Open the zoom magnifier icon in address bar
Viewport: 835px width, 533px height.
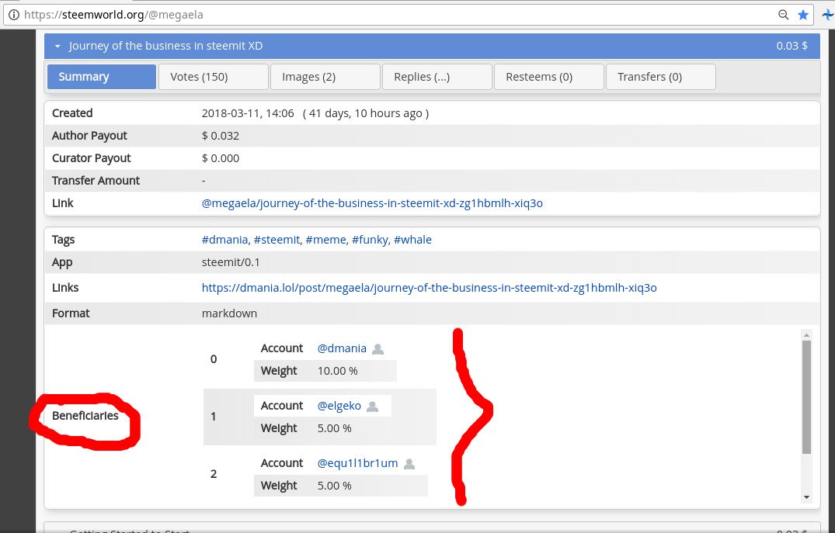(x=783, y=15)
